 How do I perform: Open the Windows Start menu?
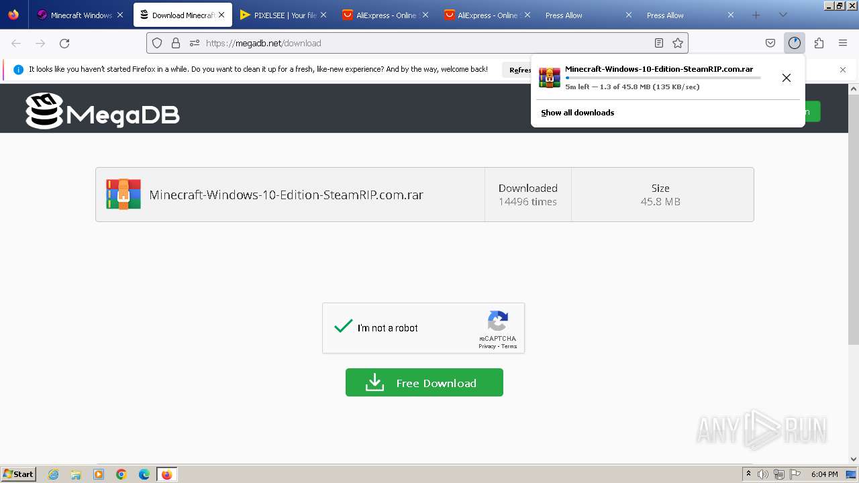(19, 474)
